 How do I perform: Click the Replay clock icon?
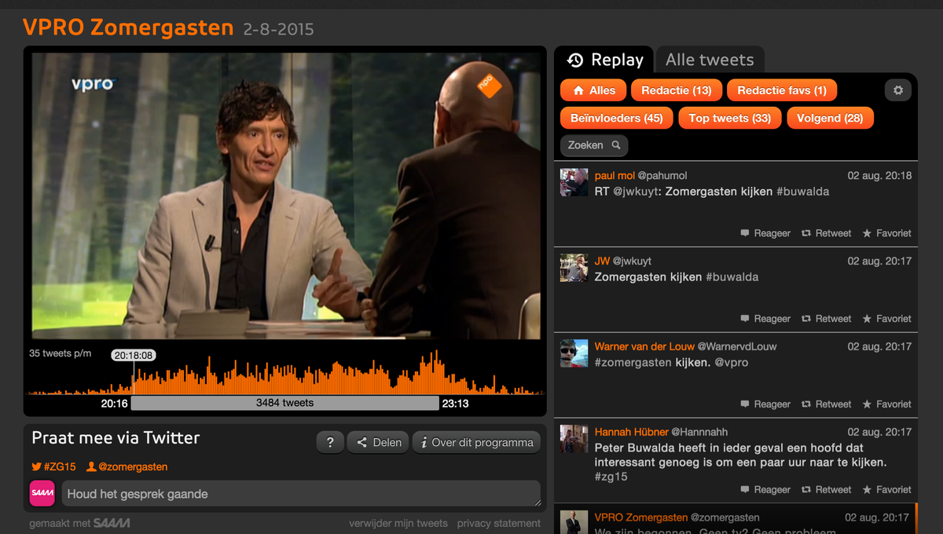click(575, 60)
